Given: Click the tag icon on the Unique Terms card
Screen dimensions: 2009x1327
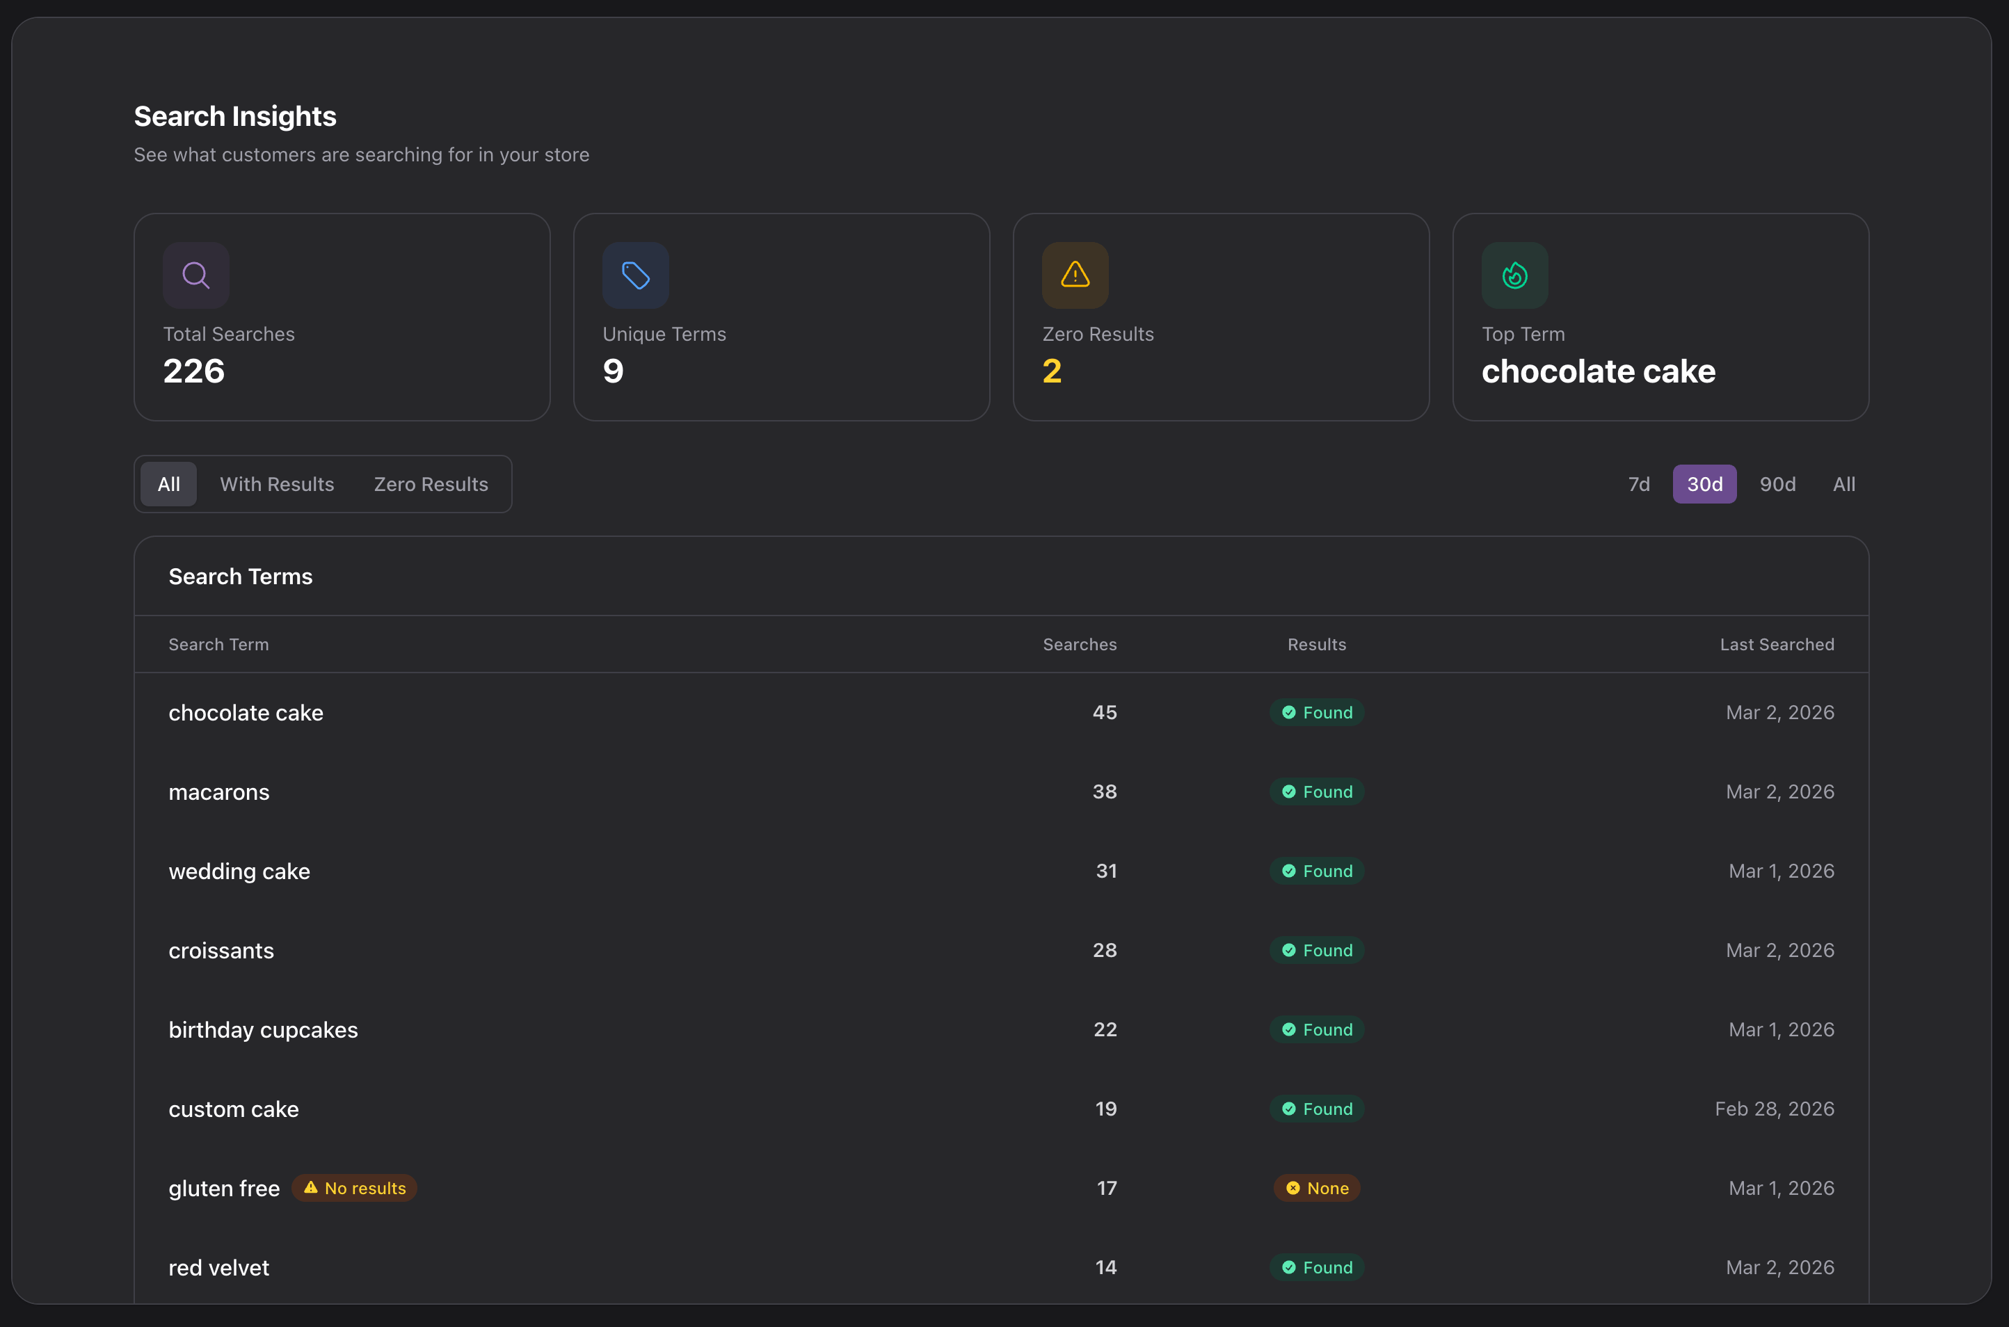Looking at the screenshot, I should pos(634,275).
